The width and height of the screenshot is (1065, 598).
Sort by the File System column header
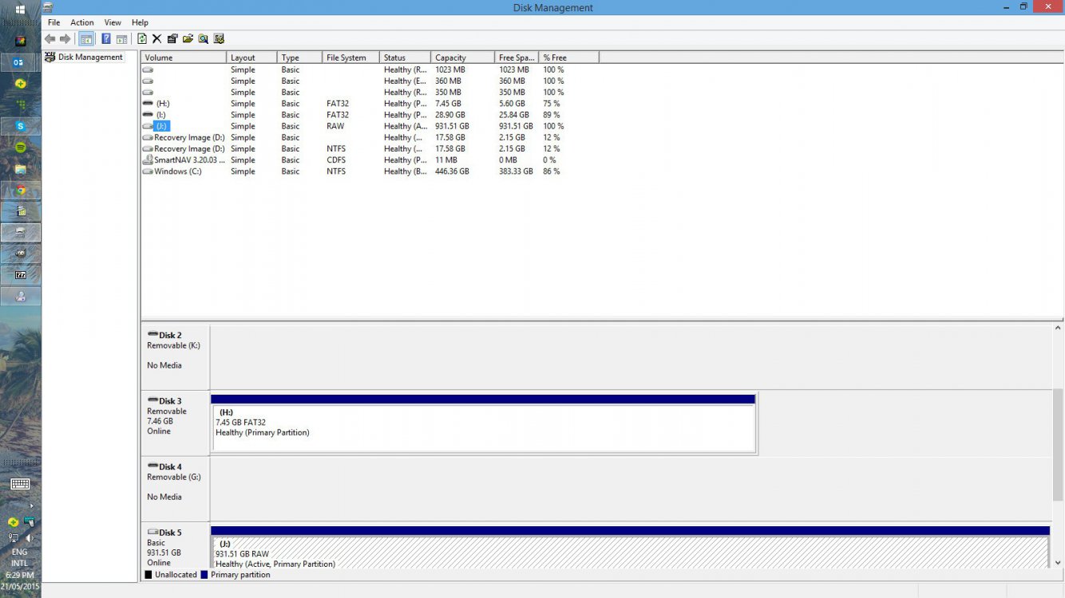tap(350, 57)
